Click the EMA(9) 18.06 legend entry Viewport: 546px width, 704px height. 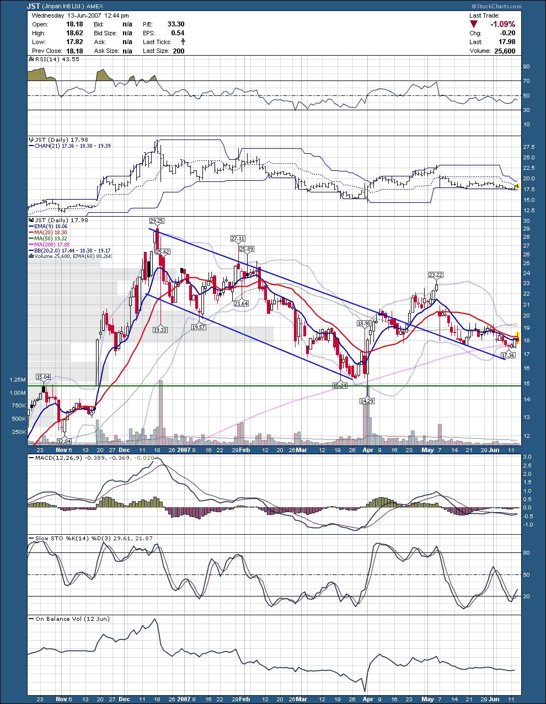pos(52,227)
